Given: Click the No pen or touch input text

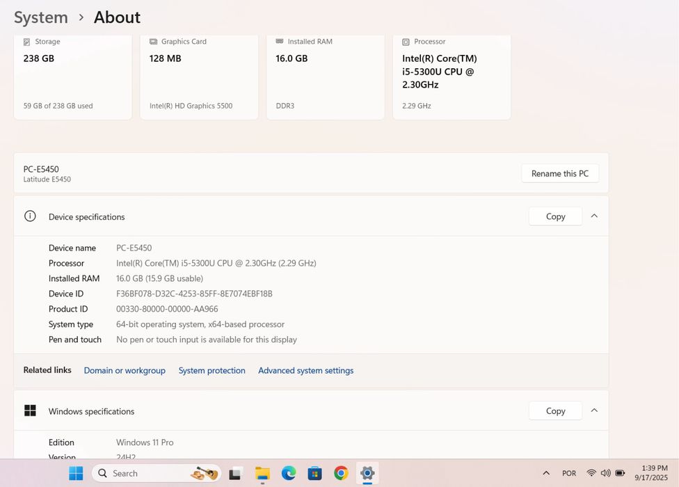Looking at the screenshot, I should tap(206, 340).
